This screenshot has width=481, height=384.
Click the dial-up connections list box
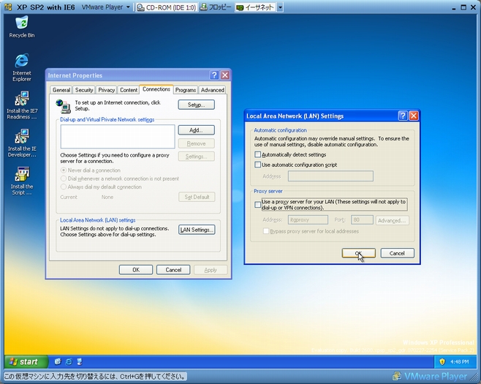click(x=118, y=136)
